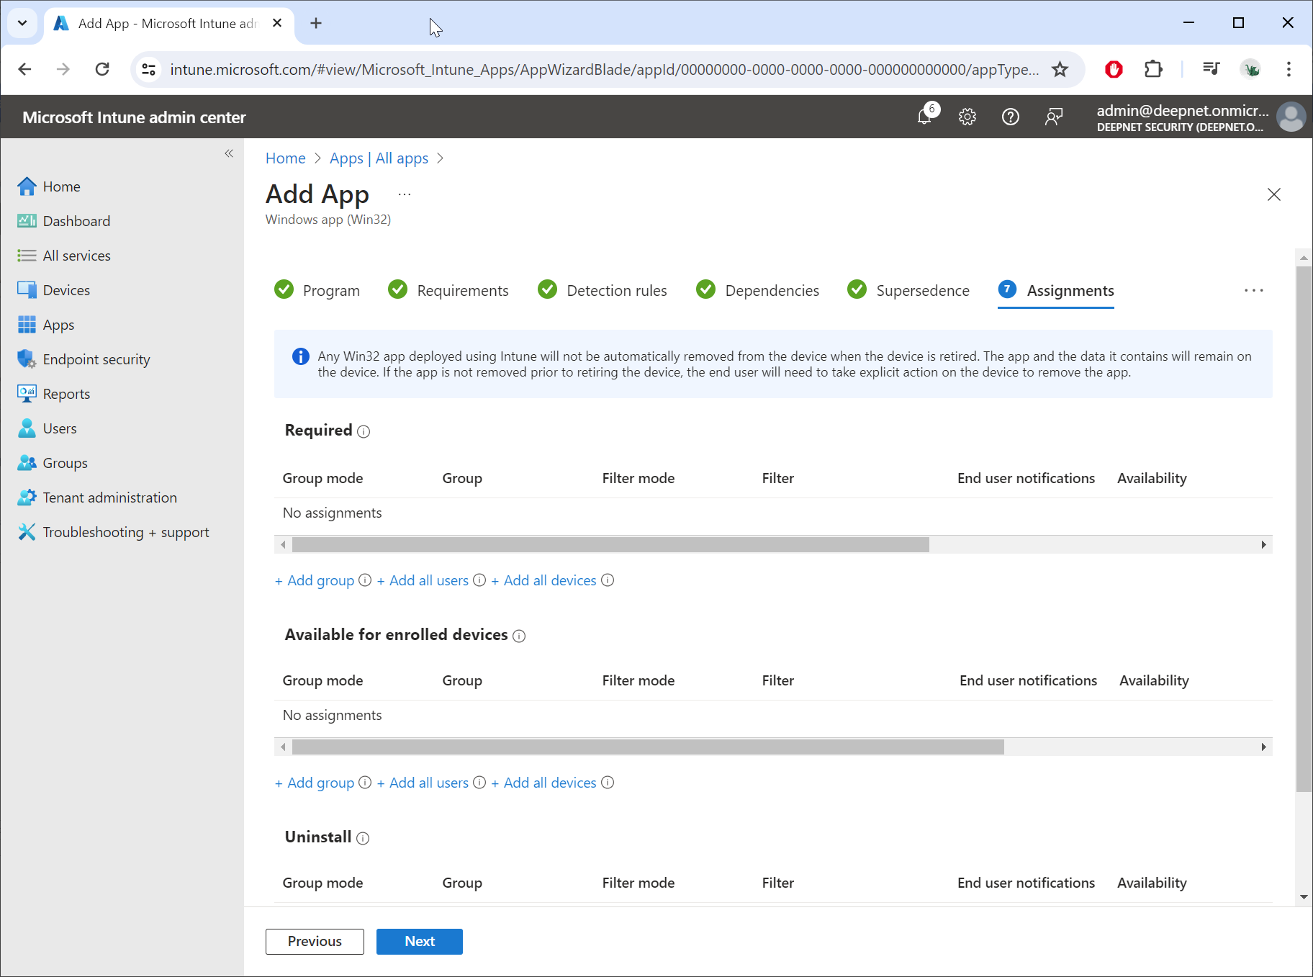Click the Next button
This screenshot has height=977, width=1313.
click(x=419, y=941)
